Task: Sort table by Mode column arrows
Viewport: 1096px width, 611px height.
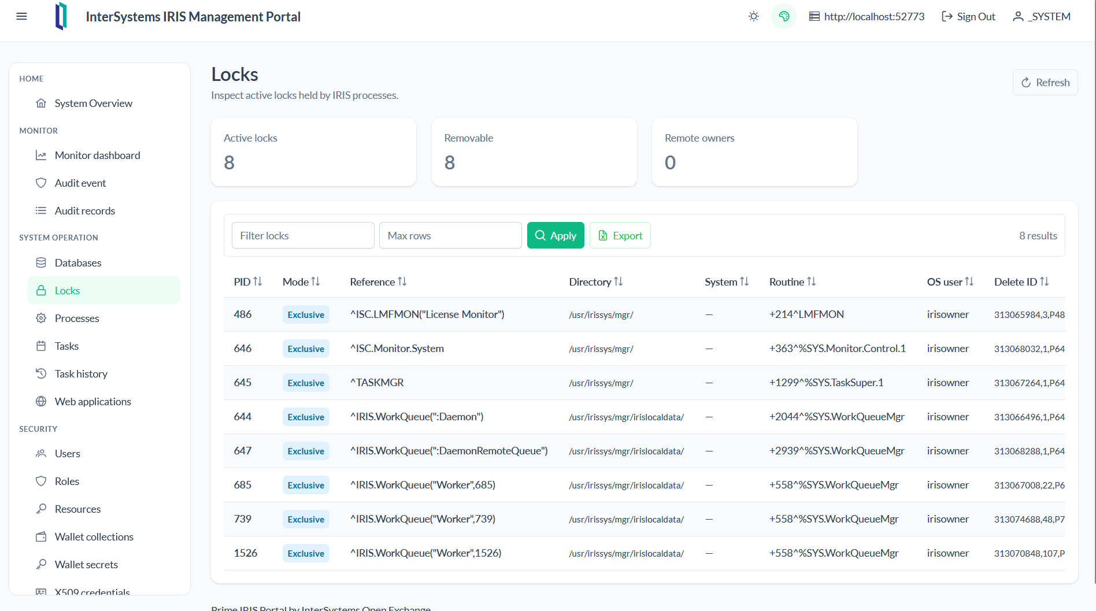Action: coord(316,282)
